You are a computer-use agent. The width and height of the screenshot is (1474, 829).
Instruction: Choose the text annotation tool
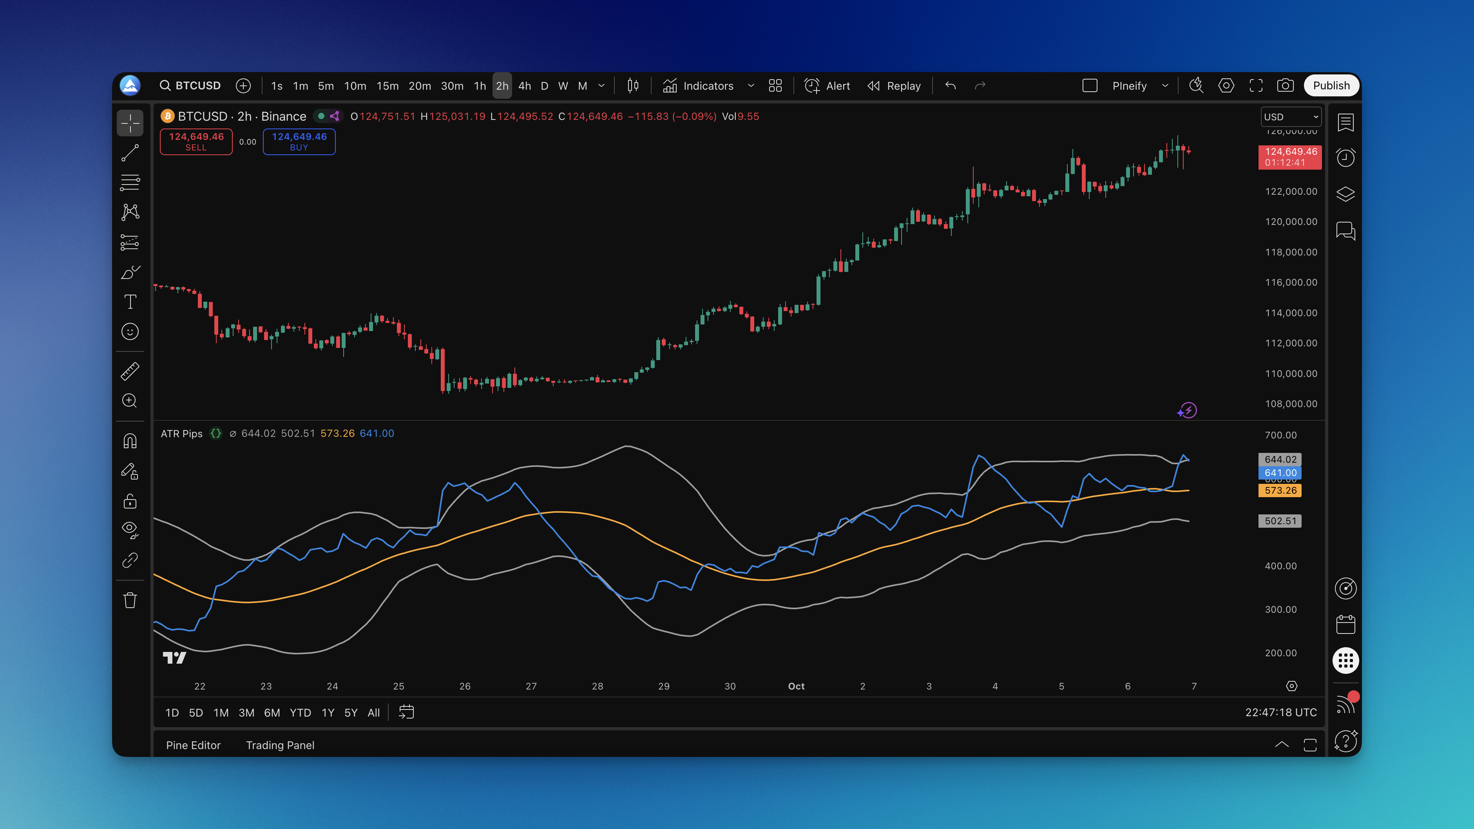coord(130,302)
